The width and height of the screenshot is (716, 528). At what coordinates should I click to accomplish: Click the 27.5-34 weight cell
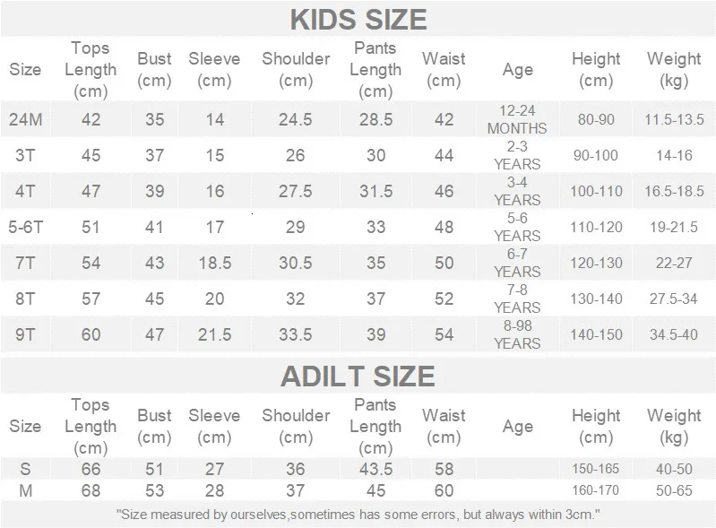[x=674, y=299]
